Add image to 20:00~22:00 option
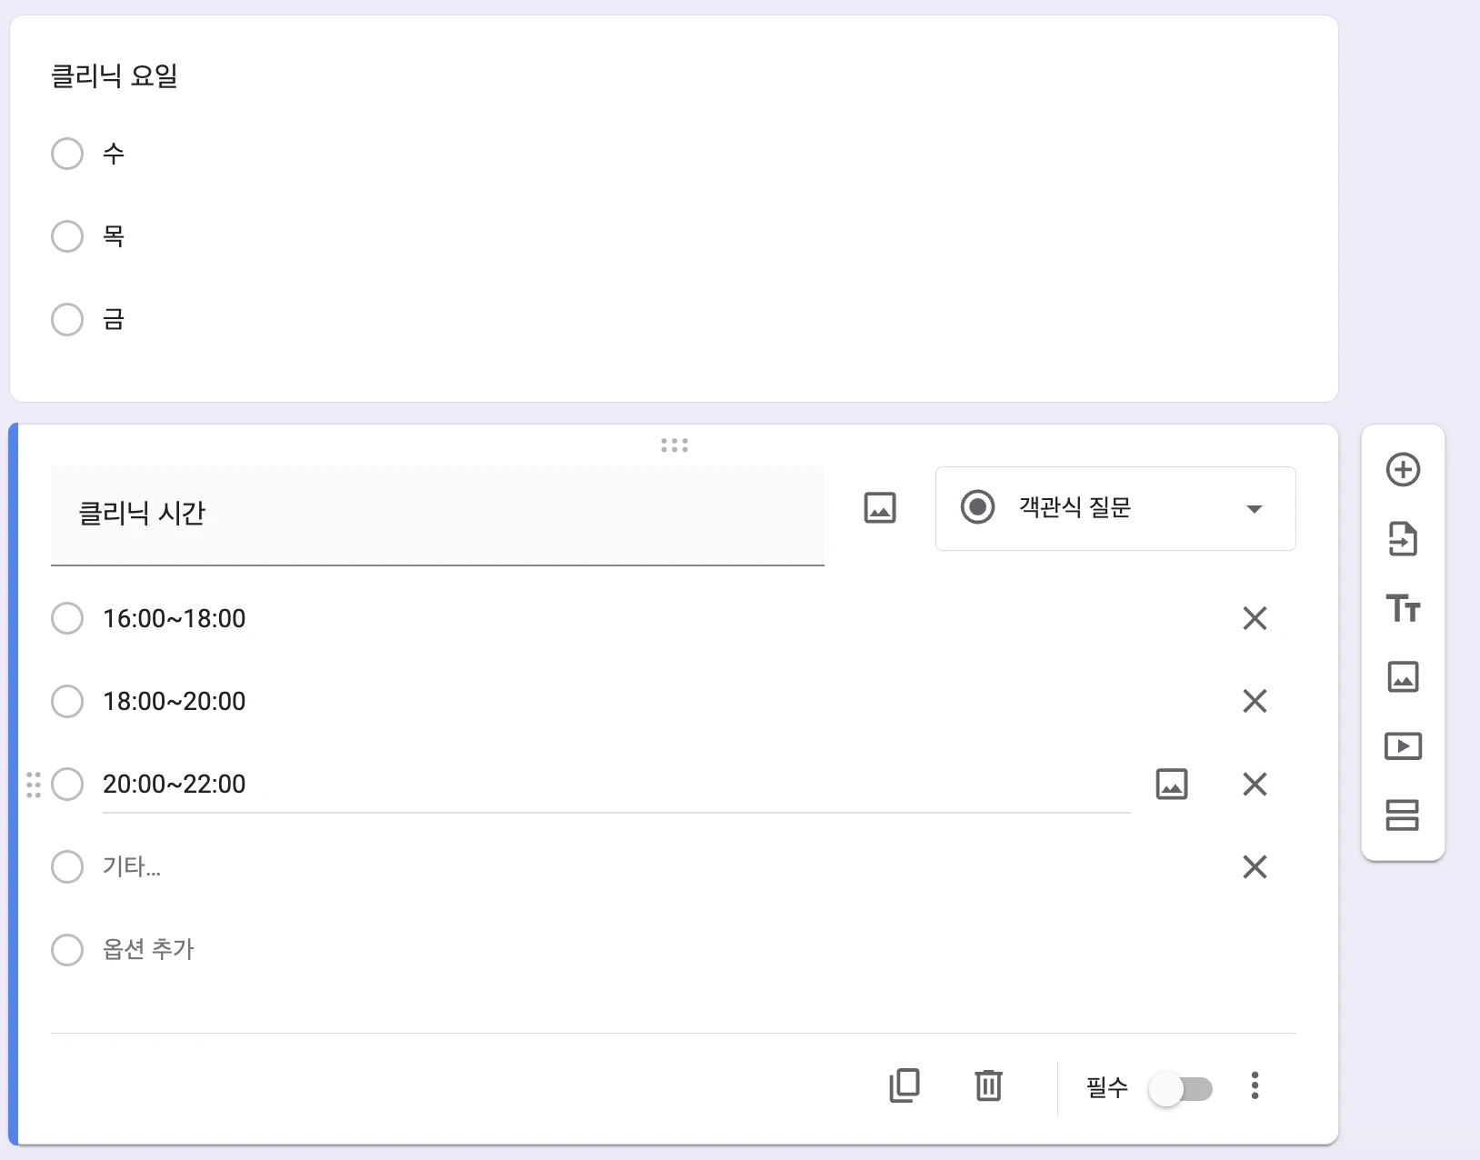 tap(1171, 784)
